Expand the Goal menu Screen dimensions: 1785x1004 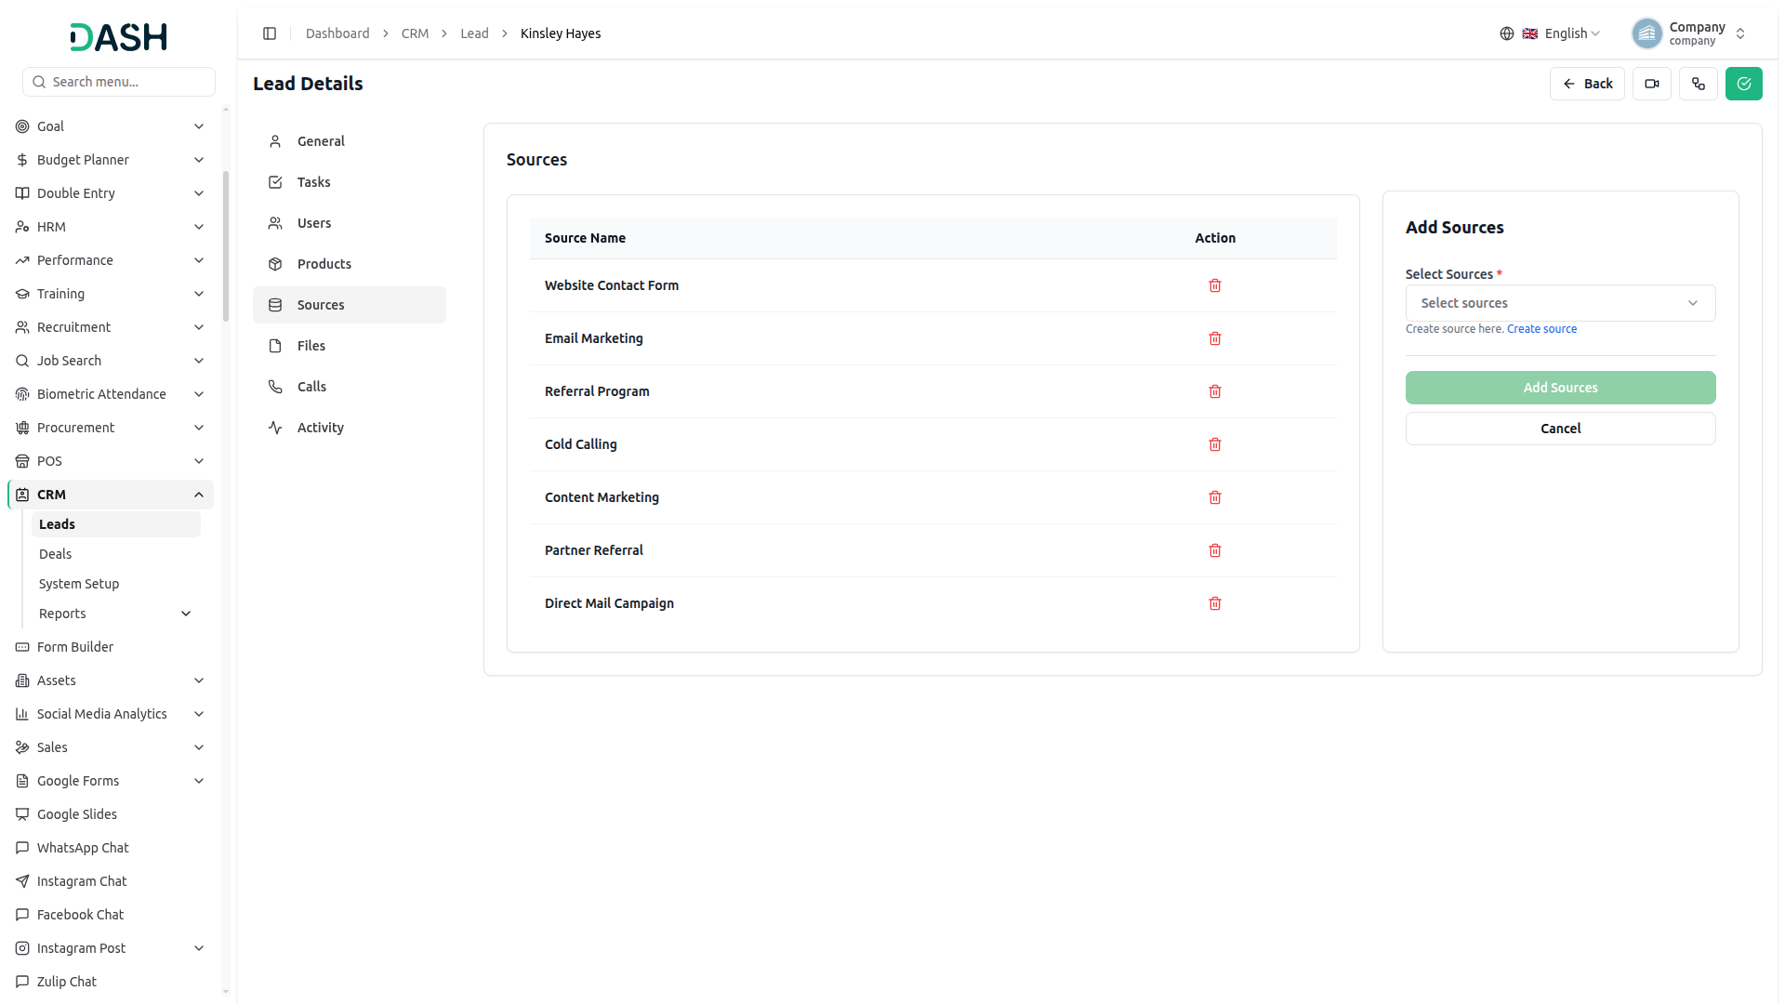[112, 126]
